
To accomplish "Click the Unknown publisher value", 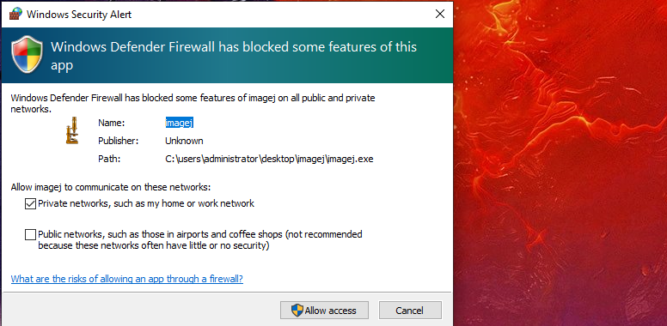I will coord(184,141).
